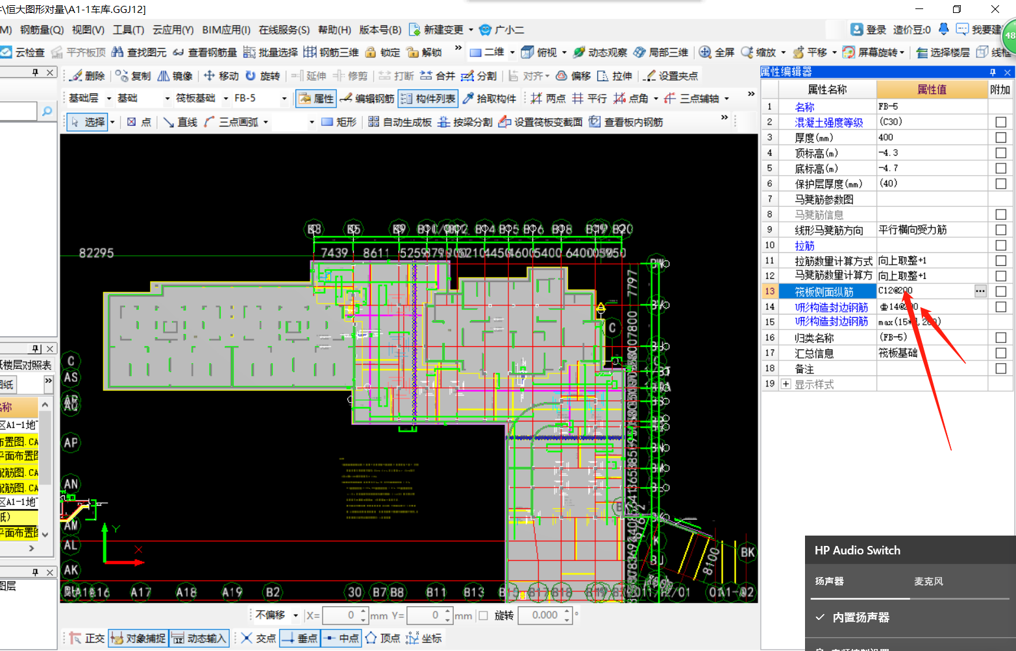Select the 旋转 rotate tool
Screen dimensions: 1016x651
click(263, 76)
